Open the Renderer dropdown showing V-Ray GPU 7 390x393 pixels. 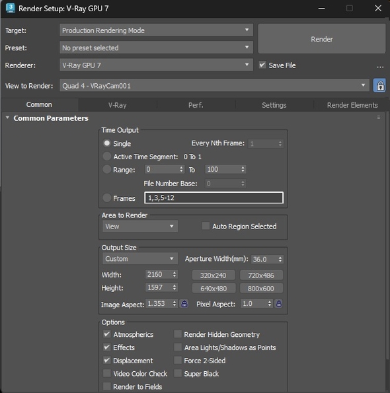coord(156,65)
